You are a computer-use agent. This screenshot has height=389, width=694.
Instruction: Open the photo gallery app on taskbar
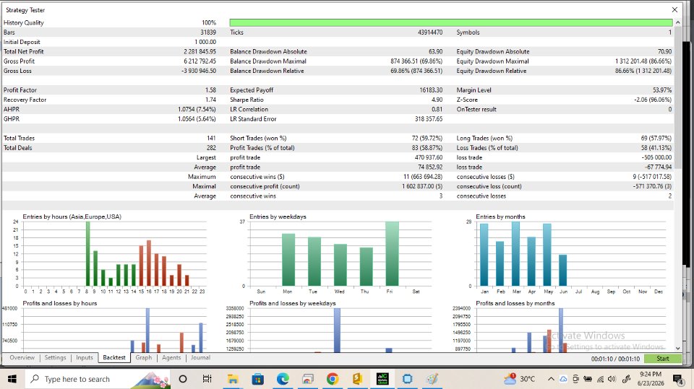(x=308, y=379)
